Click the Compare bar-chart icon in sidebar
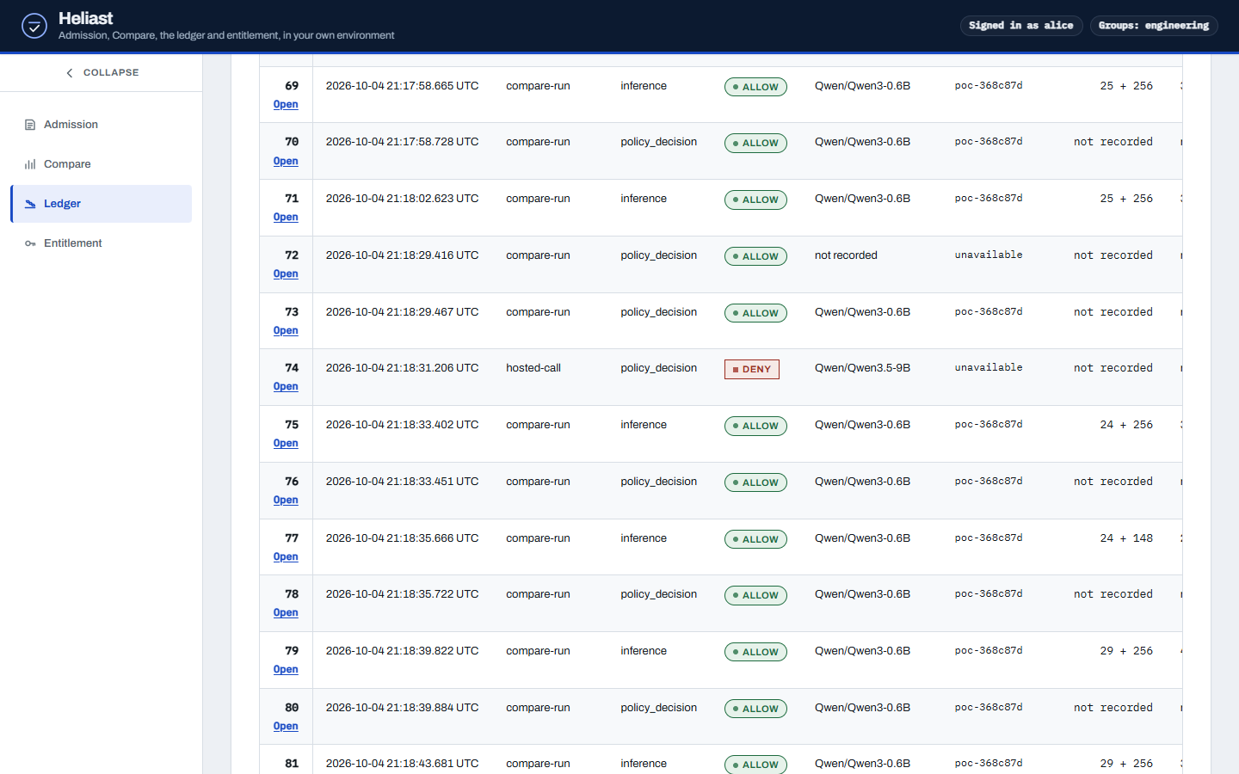The image size is (1239, 774). click(30, 164)
